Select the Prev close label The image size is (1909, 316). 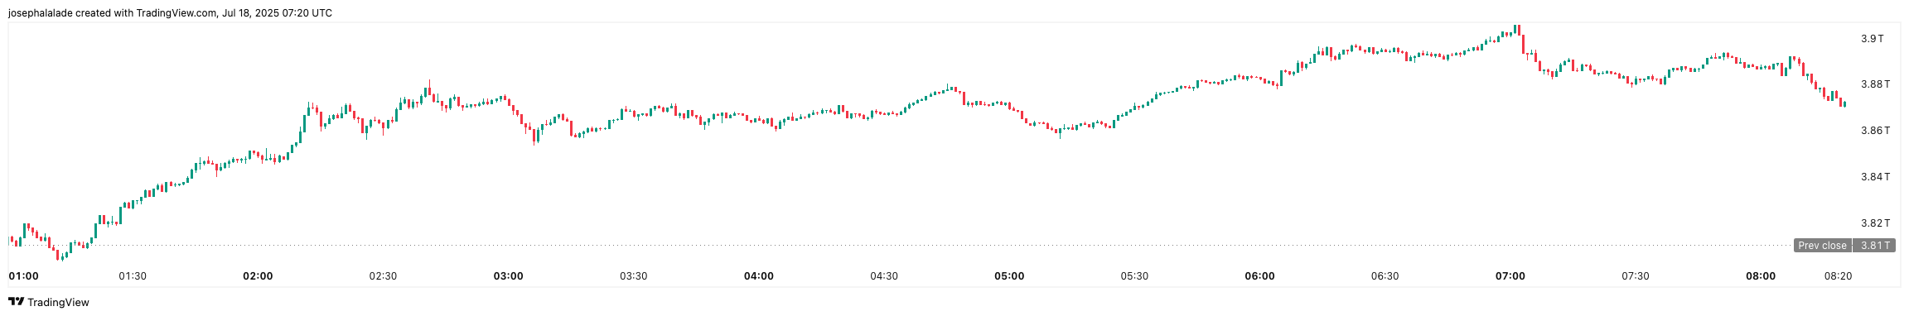click(x=1822, y=246)
